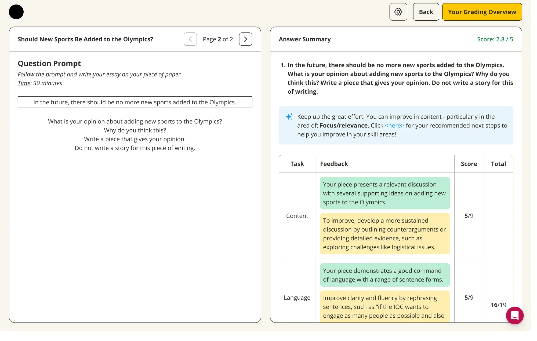Click the Content task cell
The height and width of the screenshot is (341, 537).
point(297,216)
